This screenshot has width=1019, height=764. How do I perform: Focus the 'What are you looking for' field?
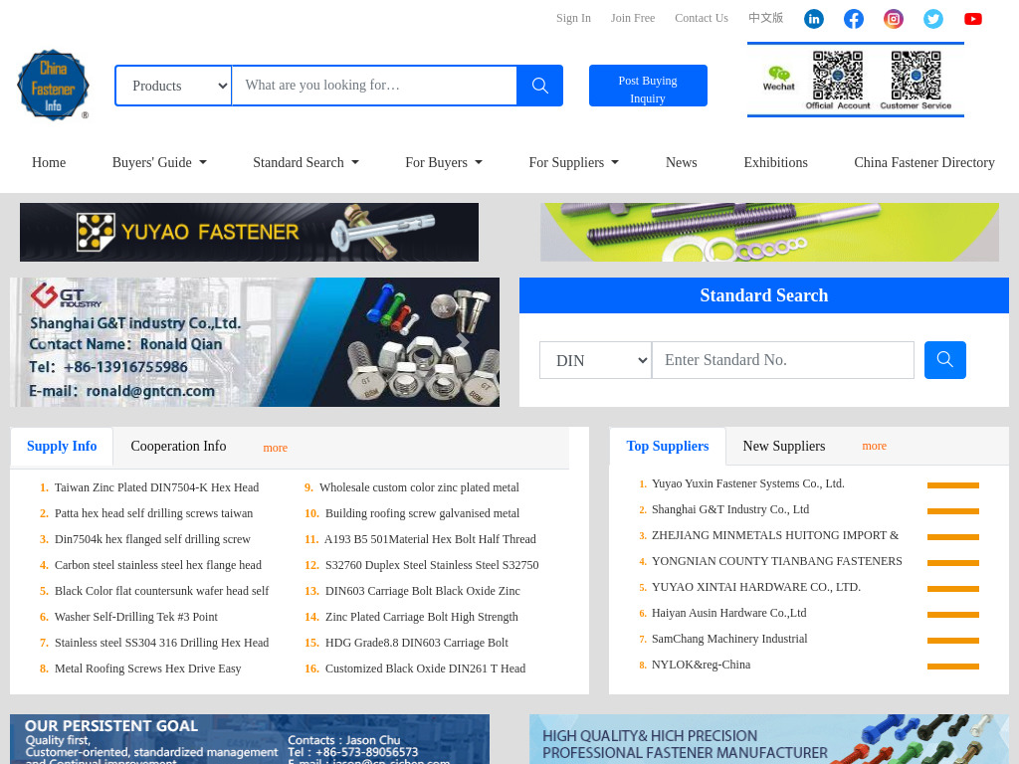(374, 86)
